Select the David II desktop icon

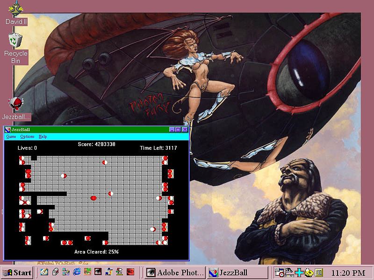[16, 13]
